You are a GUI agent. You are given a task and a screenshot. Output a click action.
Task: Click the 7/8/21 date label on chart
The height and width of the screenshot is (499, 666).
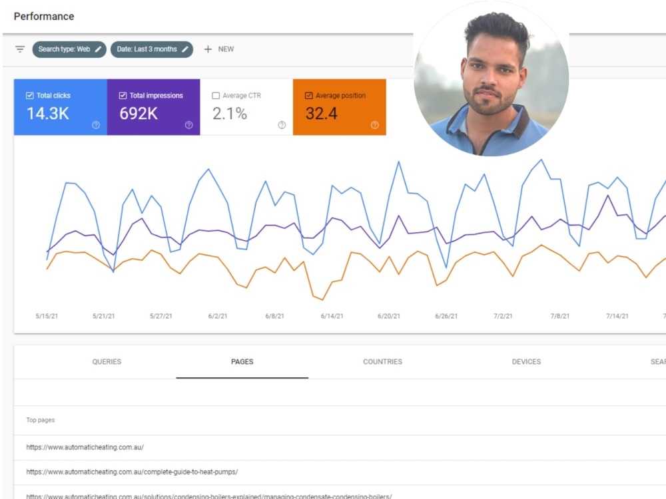560,316
